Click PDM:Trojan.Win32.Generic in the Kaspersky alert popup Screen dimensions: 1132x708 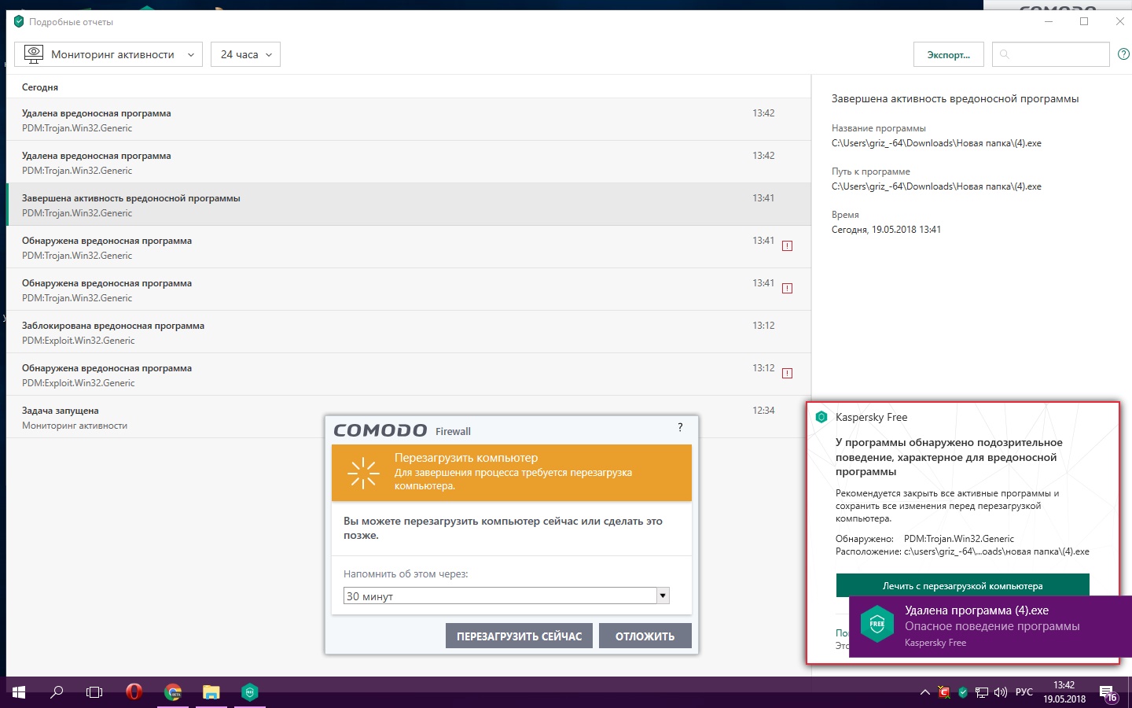959,539
